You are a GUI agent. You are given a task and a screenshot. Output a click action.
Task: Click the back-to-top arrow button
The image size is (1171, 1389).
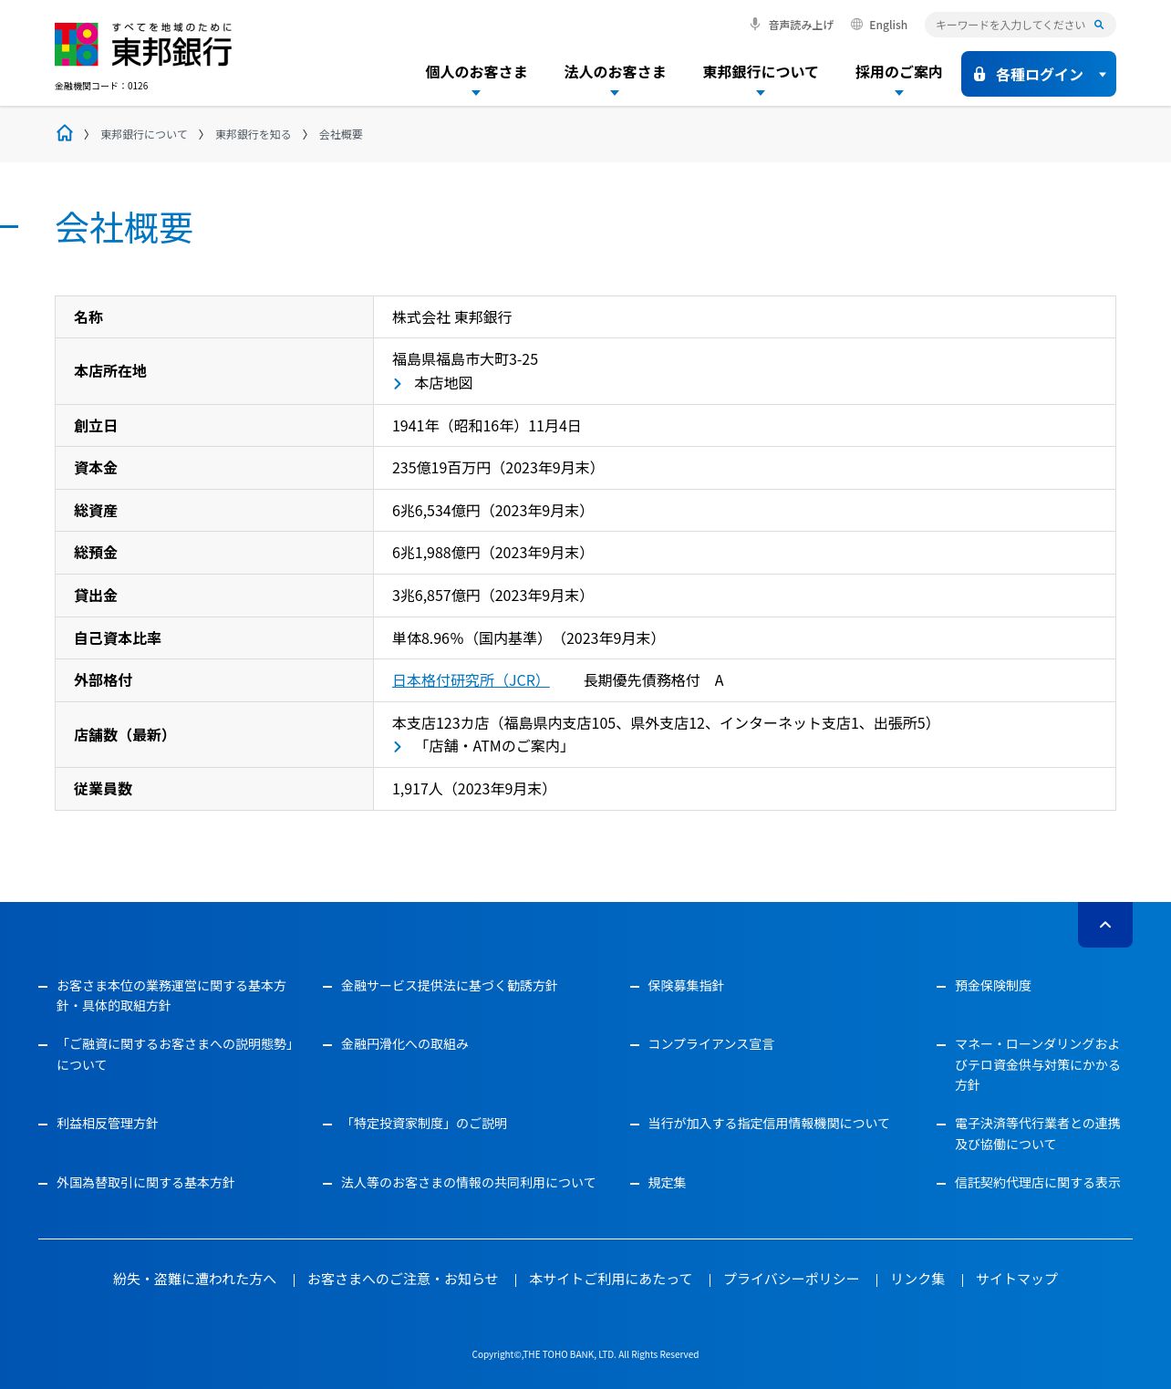1105,924
